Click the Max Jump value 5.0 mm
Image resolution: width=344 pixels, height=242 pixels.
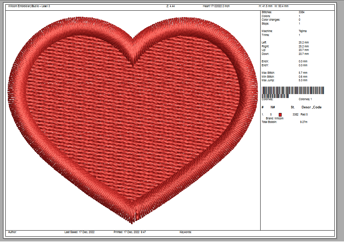pos(303,80)
